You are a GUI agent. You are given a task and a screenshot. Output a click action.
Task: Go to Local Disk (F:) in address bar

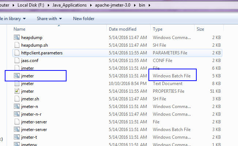point(31,5)
